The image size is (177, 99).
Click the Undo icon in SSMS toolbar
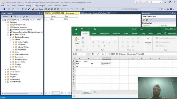point(72,9)
